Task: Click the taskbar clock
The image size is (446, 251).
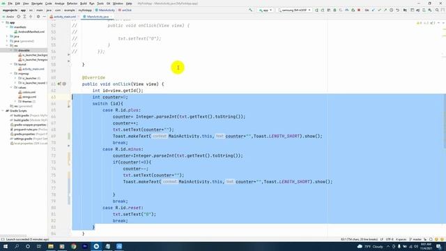Action: click(426, 246)
